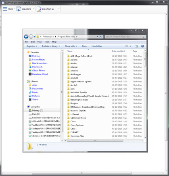Open the recent locations dropdown arrow
Screen dimensions: 169x176
point(34,37)
